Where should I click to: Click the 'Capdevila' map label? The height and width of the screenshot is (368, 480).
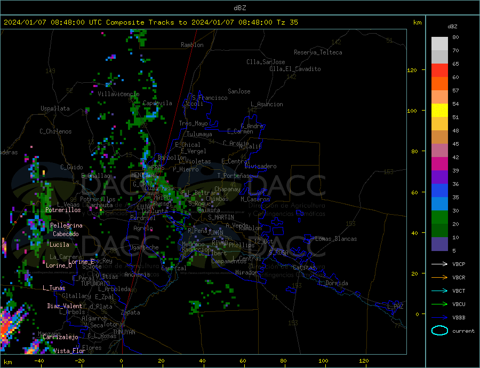click(157, 103)
